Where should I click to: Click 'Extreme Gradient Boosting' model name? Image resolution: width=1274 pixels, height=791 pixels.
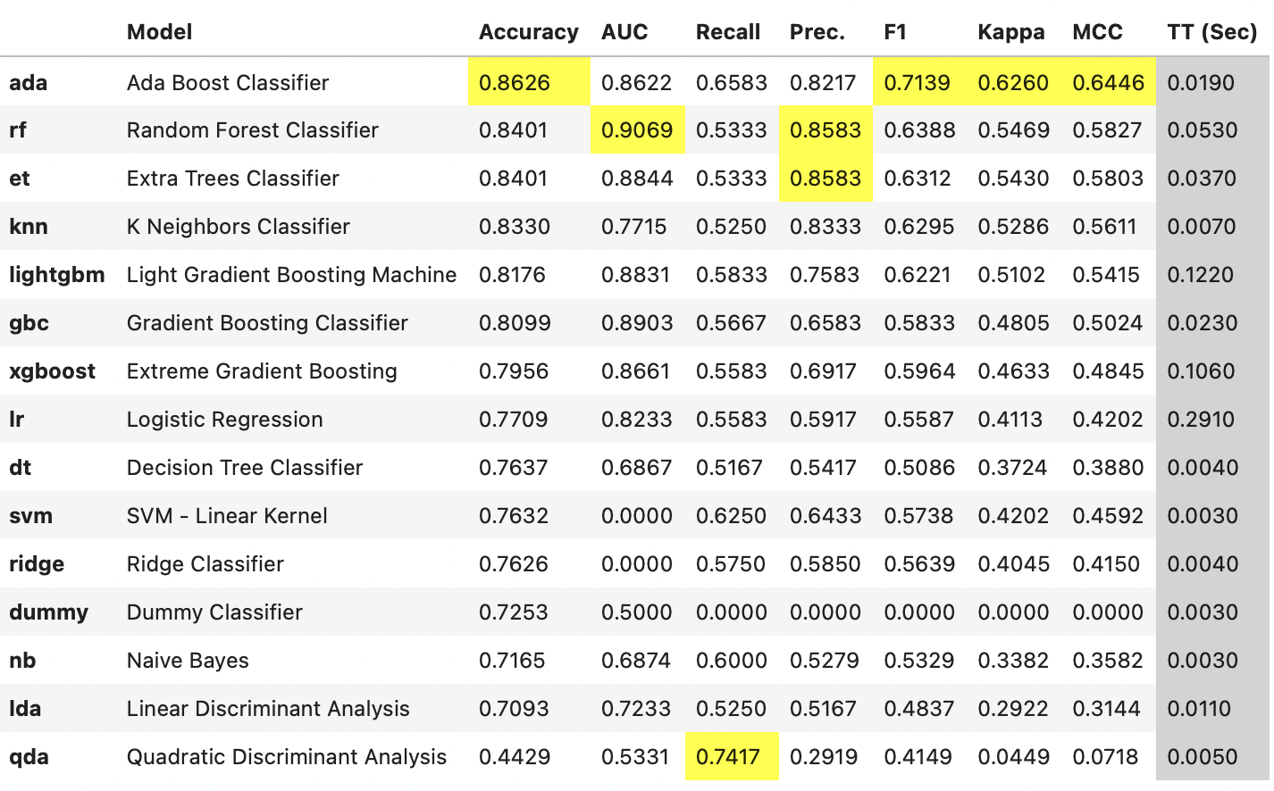pyautogui.click(x=262, y=371)
